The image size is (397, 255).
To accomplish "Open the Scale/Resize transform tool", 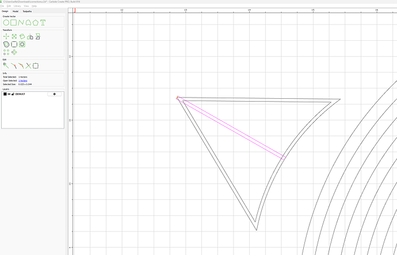I will coord(14,36).
